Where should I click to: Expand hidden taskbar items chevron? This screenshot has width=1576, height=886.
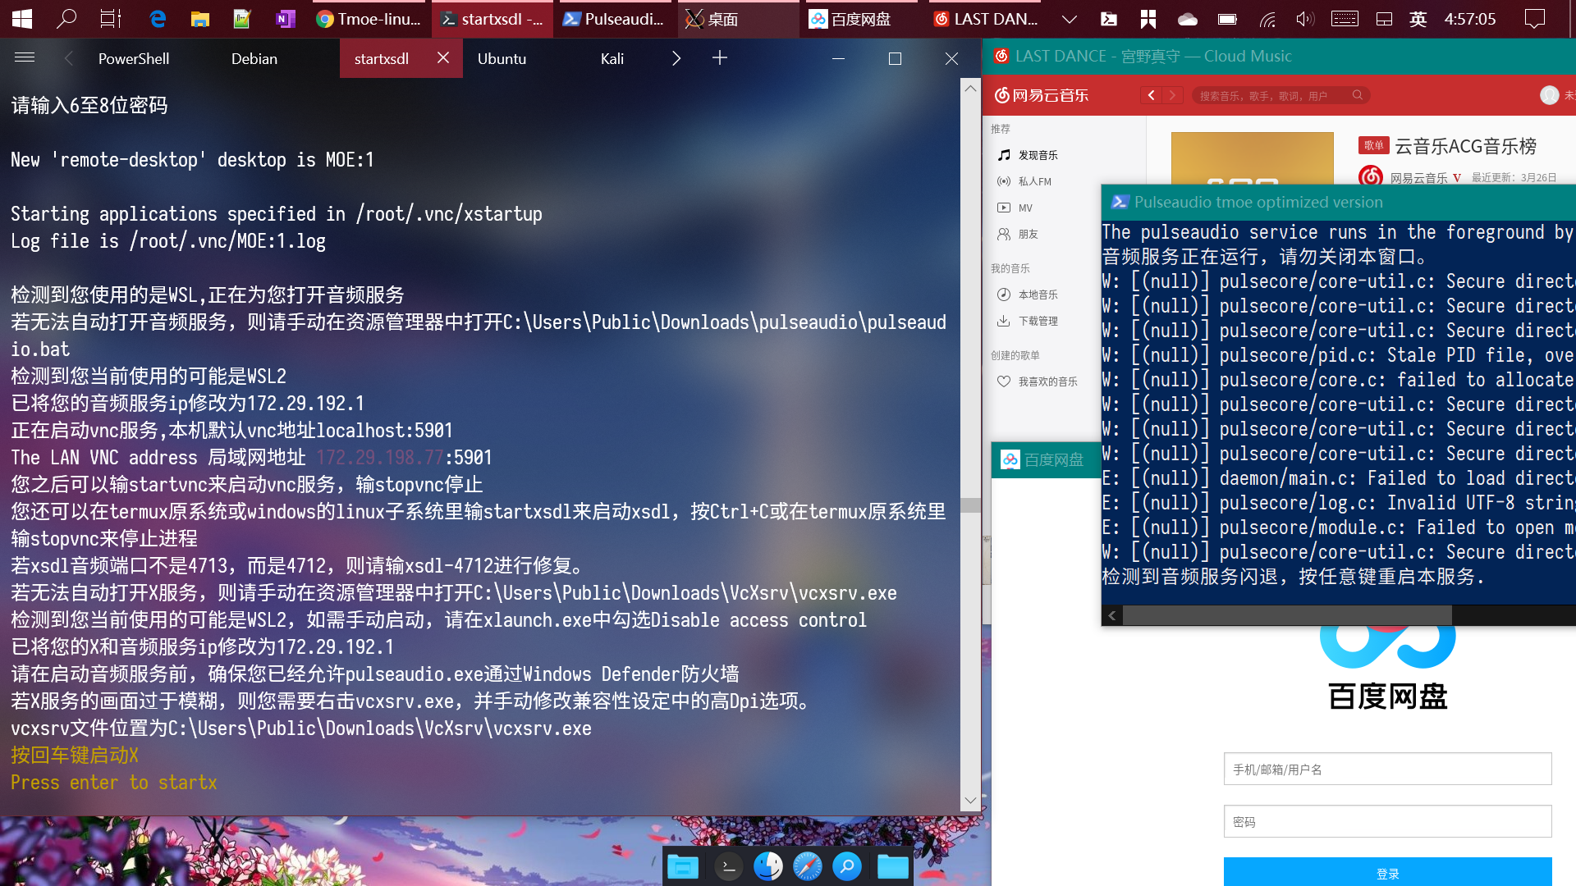1069,19
